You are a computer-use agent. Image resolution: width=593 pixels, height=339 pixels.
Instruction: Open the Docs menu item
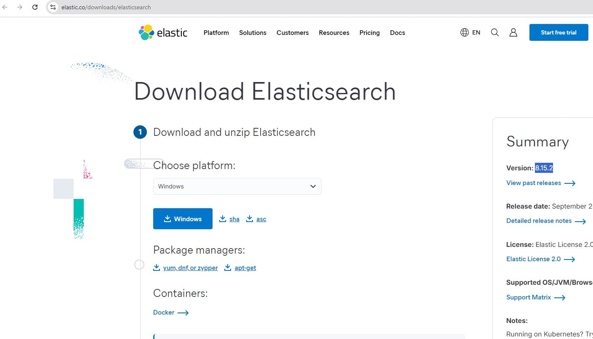click(x=397, y=32)
